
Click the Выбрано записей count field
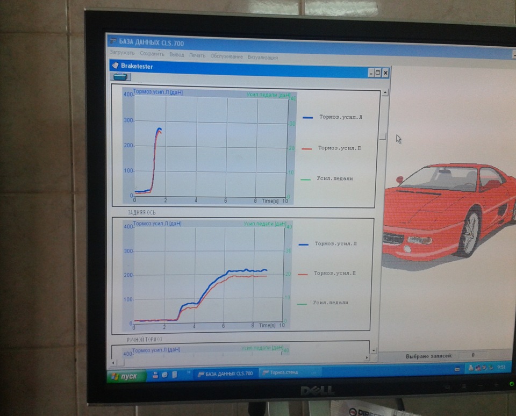click(x=473, y=355)
